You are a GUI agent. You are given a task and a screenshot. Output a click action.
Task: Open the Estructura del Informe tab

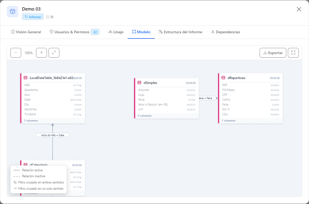181,32
